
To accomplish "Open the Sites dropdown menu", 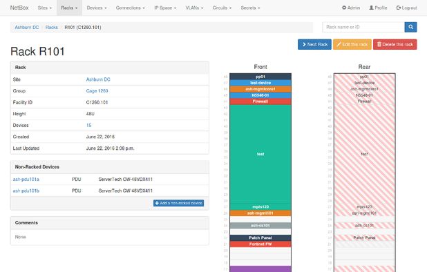I will (45, 8).
